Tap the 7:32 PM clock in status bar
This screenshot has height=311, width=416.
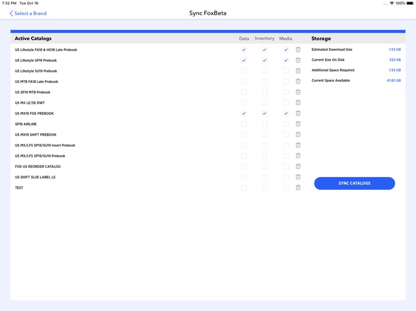pos(9,3)
